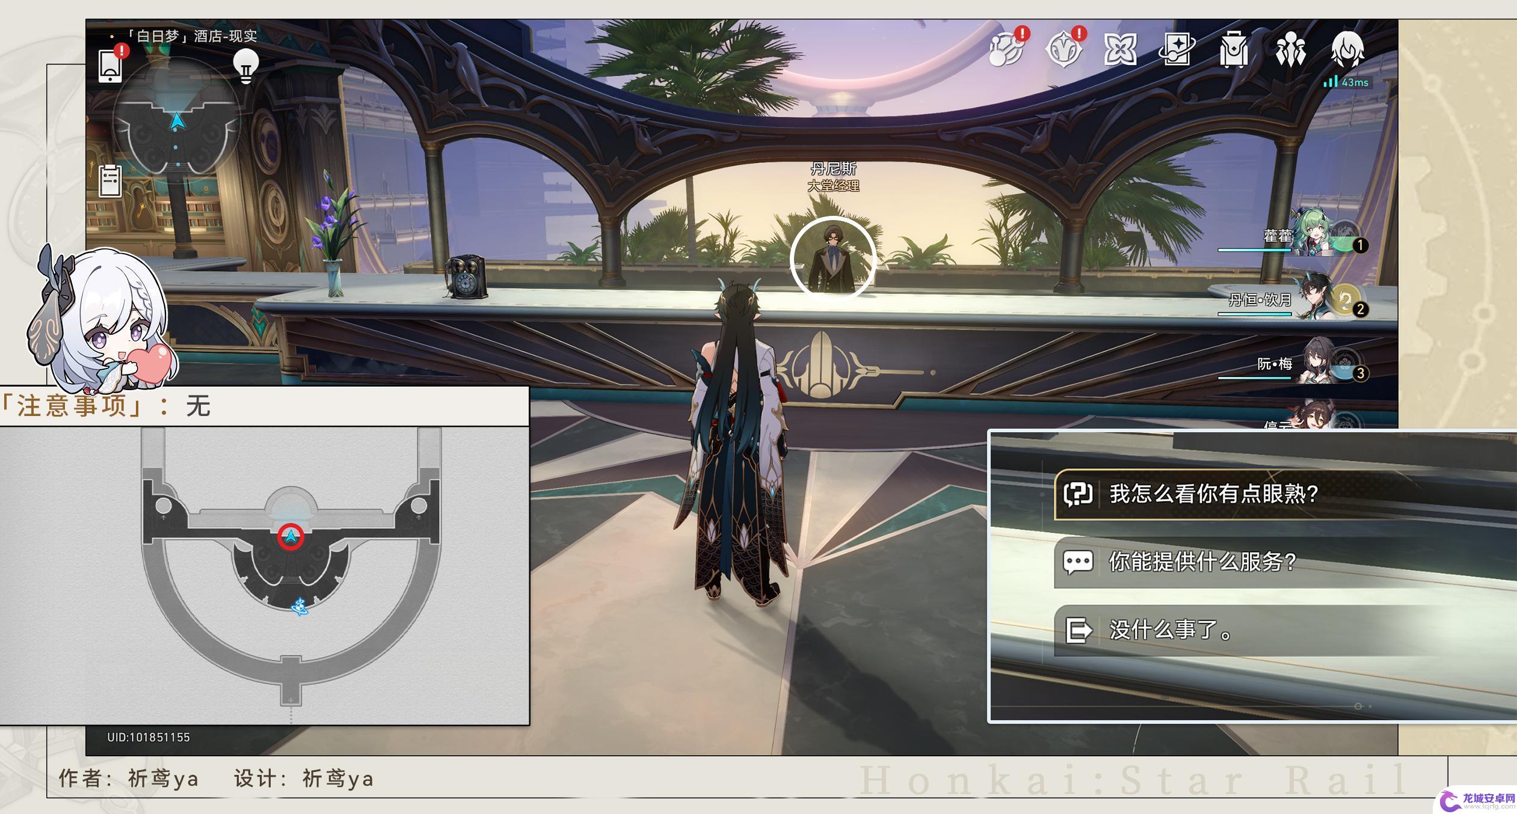
Task: Click the 大堂经理 title label
Action: pos(833,186)
